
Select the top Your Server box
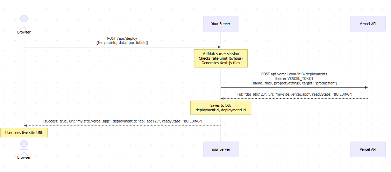click(x=221, y=24)
